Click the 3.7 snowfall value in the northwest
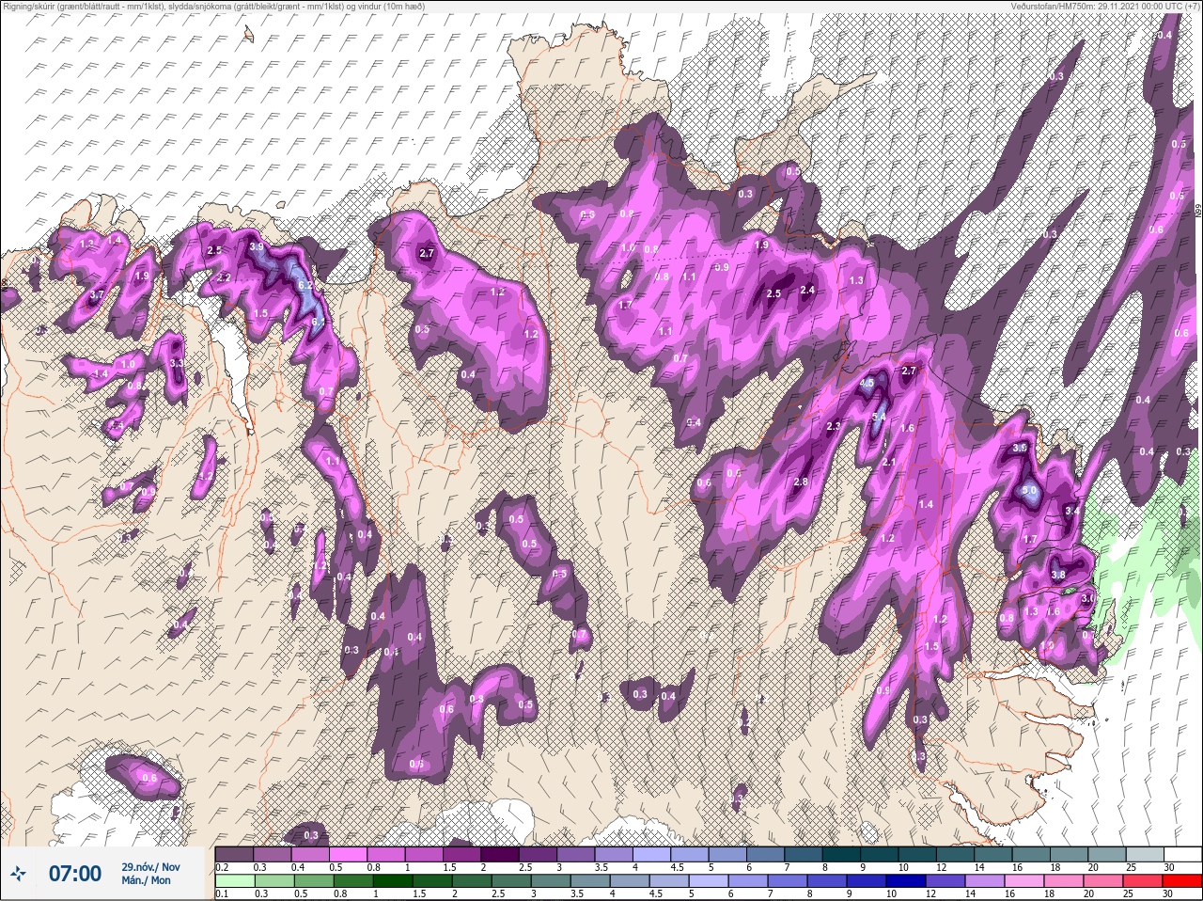This screenshot has width=1203, height=901. tap(96, 295)
